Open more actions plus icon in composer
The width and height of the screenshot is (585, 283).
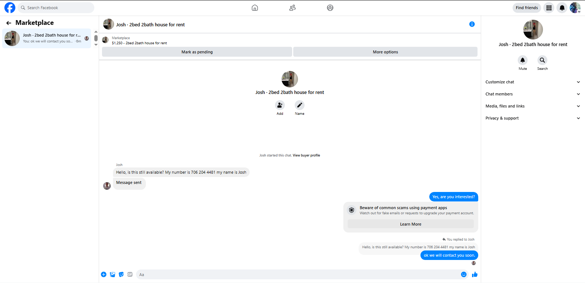(104, 275)
